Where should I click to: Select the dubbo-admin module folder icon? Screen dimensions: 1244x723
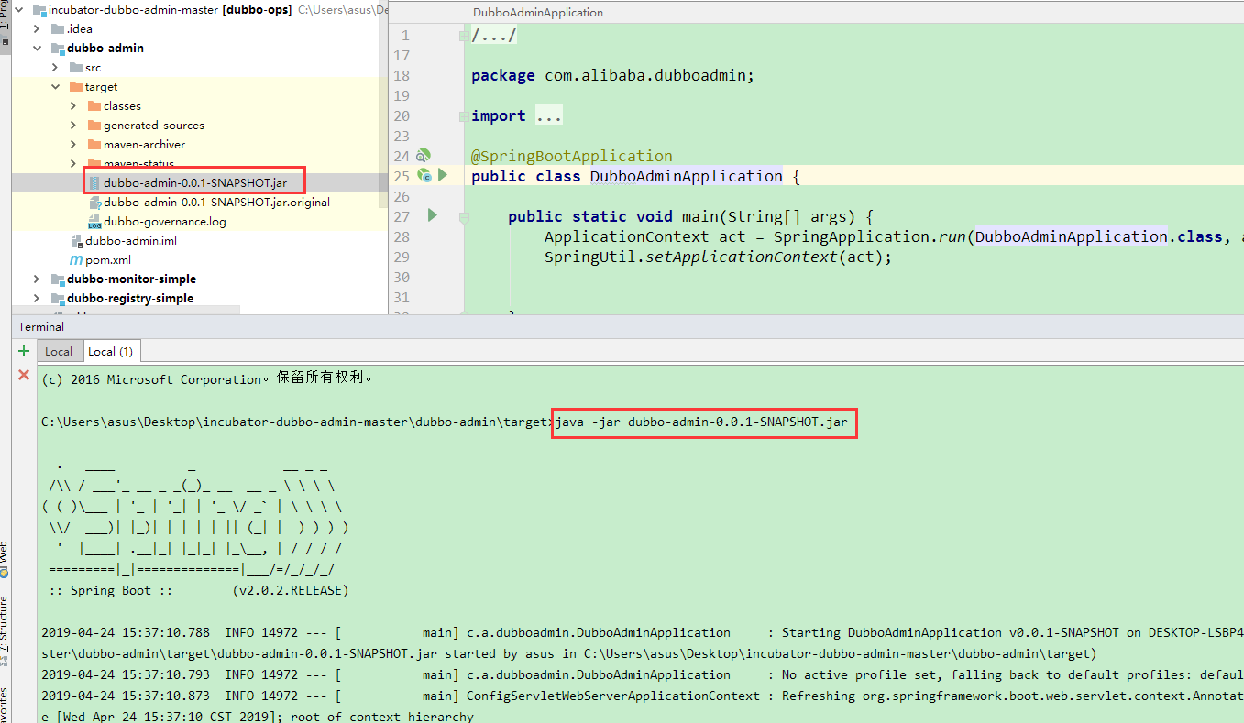(x=59, y=49)
